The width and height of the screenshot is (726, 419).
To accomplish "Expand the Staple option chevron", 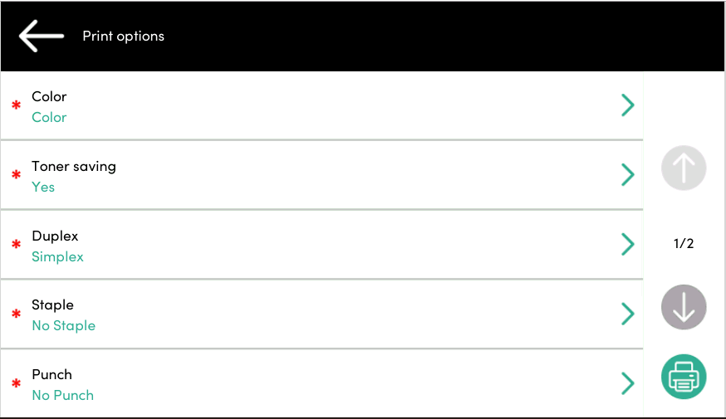I will (x=628, y=314).
